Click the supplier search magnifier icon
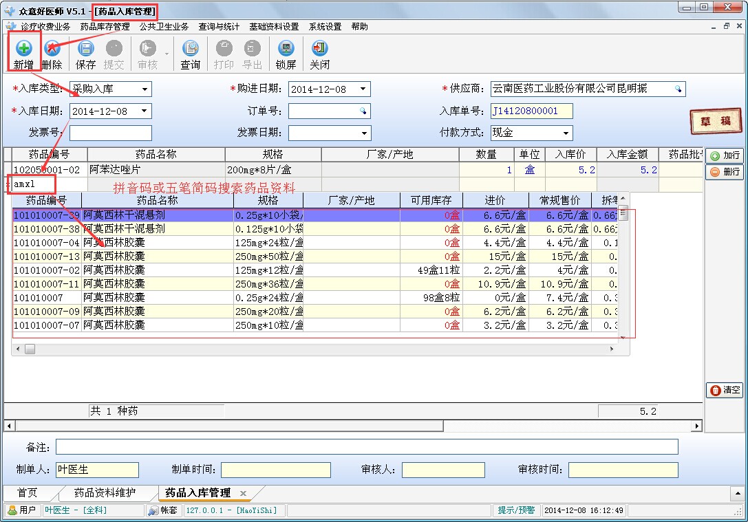 click(x=677, y=89)
